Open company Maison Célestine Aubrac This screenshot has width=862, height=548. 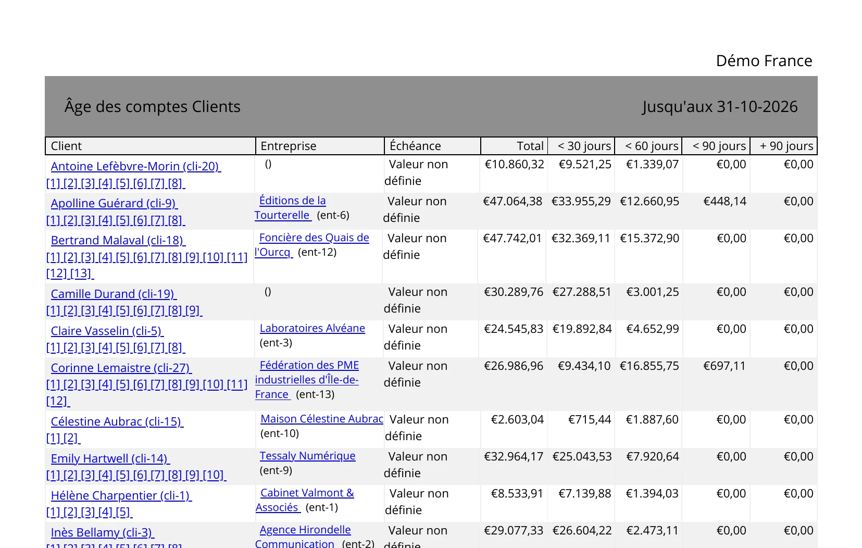[x=322, y=419]
